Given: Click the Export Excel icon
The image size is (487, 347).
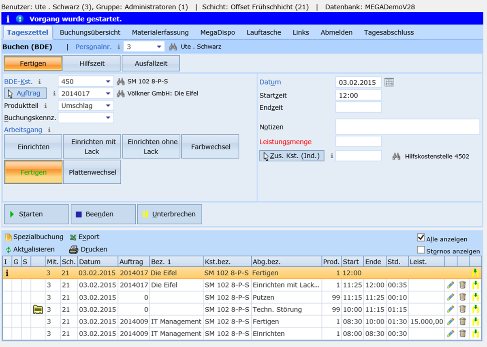Looking at the screenshot, I should pyautogui.click(x=73, y=237).
